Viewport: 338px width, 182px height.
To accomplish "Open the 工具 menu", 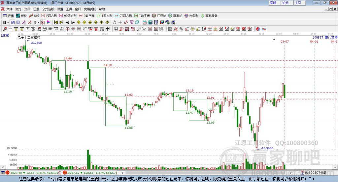I will point(69,9).
